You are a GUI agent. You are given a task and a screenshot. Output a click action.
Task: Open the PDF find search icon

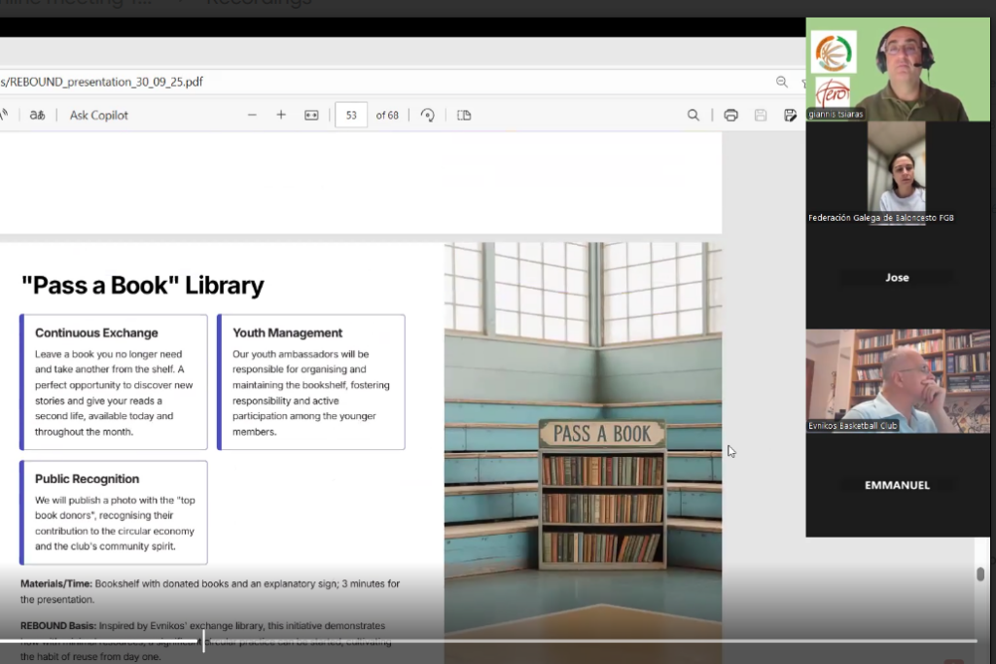[x=694, y=115]
